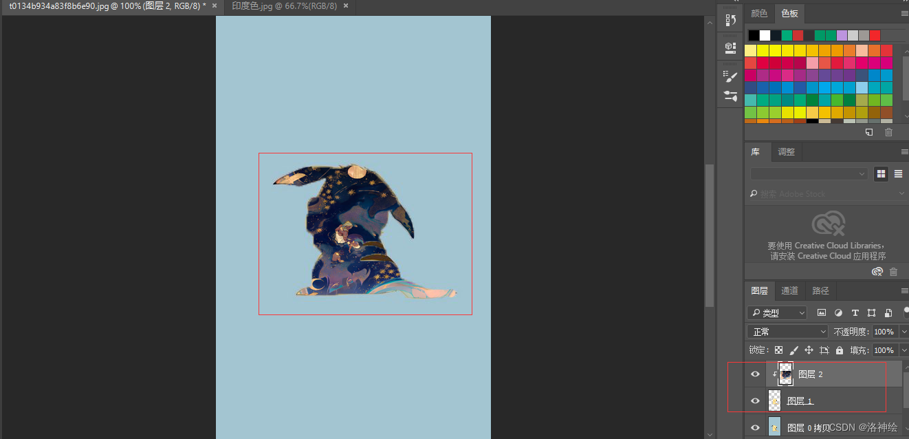Image resolution: width=909 pixels, height=439 pixels.
Task: Filter layers by pixel layers
Action: (x=821, y=312)
